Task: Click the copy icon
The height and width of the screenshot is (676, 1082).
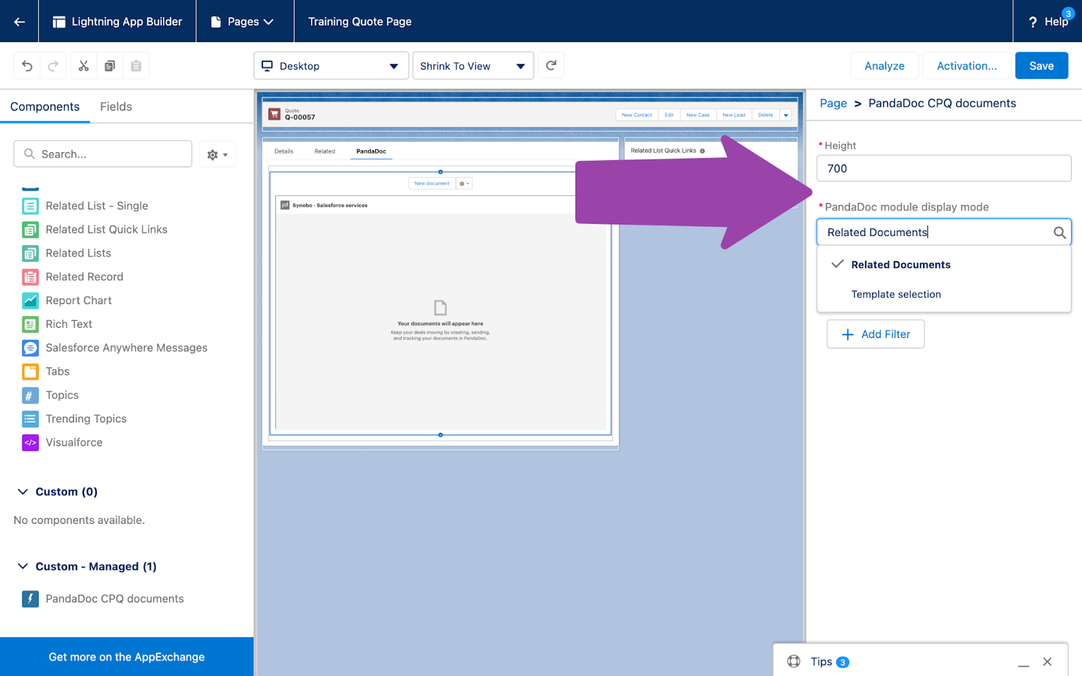Action: pyautogui.click(x=110, y=66)
